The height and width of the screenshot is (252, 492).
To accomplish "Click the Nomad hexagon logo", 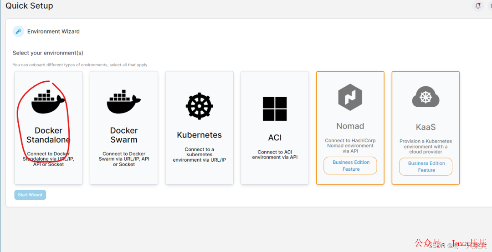I will click(x=350, y=97).
